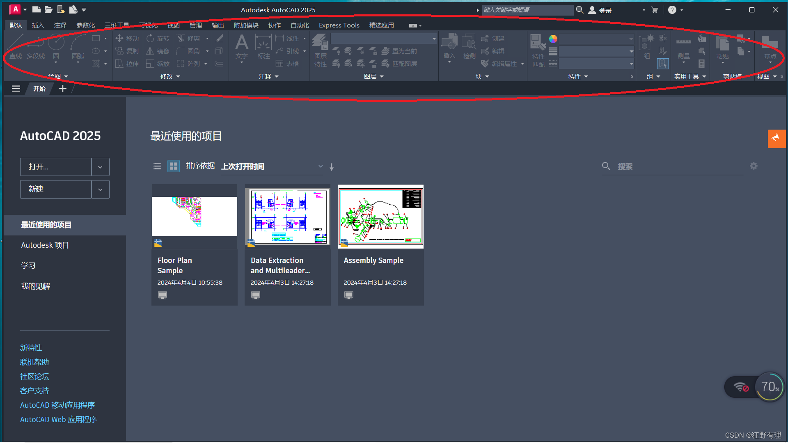788x443 pixels.
Task: Click the Rotate (旋转) tool
Action: [x=158, y=38]
